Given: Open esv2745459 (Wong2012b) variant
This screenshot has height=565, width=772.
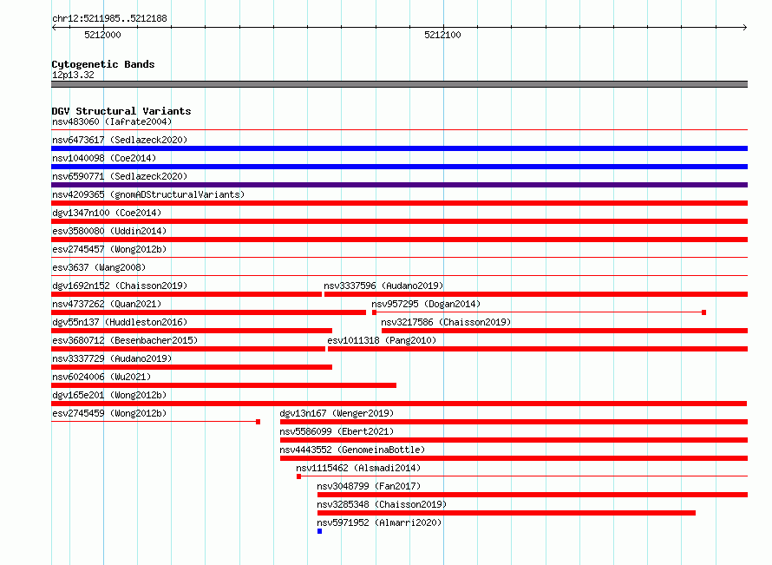Looking at the screenshot, I should coord(109,413).
